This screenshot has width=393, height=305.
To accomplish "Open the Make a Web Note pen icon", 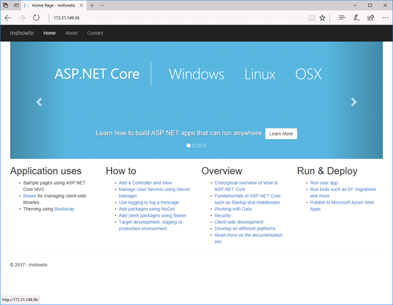I will (x=356, y=18).
